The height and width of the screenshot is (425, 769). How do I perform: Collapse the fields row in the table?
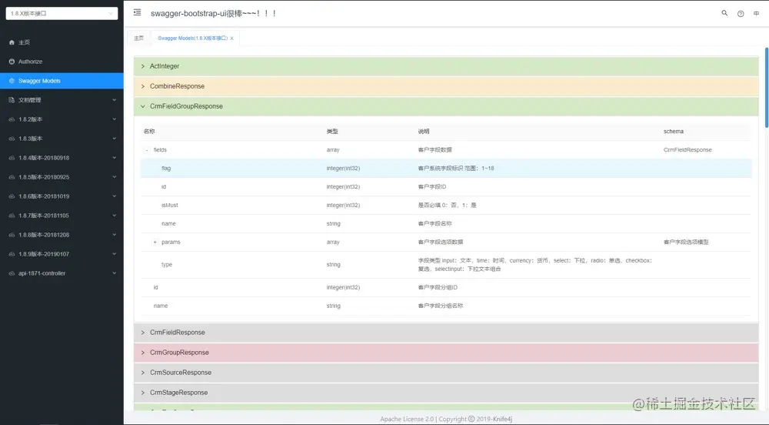[146, 150]
